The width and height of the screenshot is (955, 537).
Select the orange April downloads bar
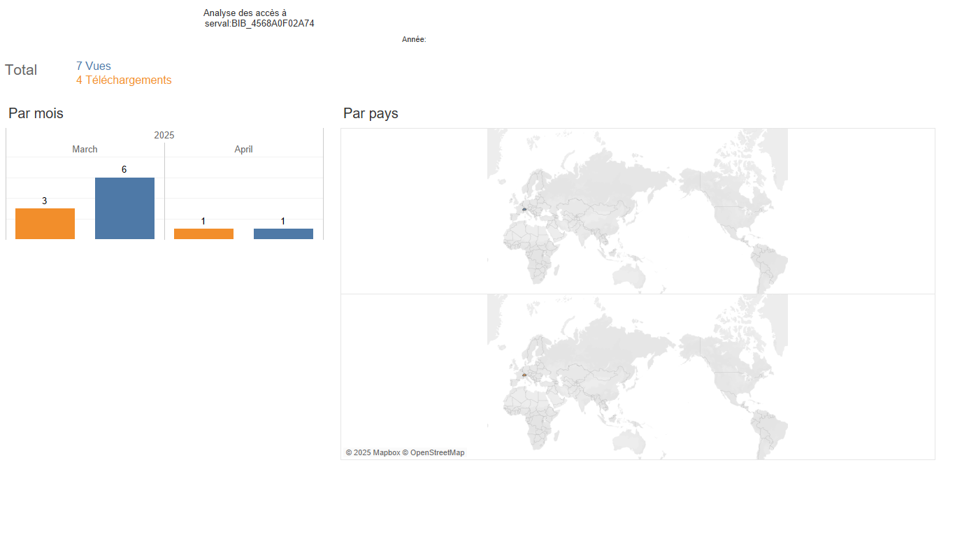203,234
